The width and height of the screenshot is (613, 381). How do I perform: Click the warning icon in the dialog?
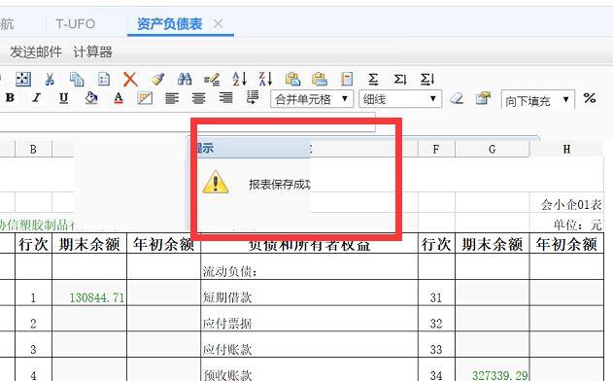(x=216, y=182)
